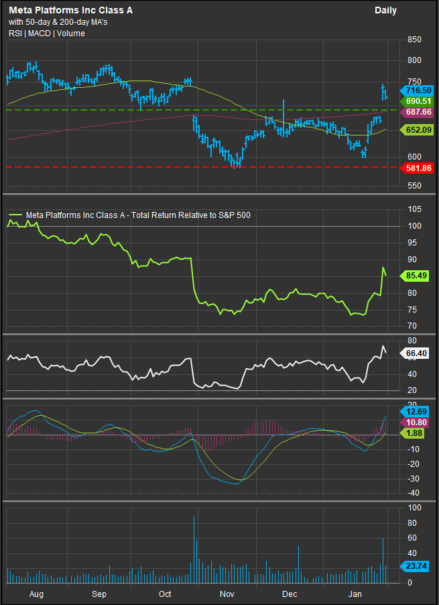Jump to Nov on the time axis
439x605 pixels.
click(227, 594)
